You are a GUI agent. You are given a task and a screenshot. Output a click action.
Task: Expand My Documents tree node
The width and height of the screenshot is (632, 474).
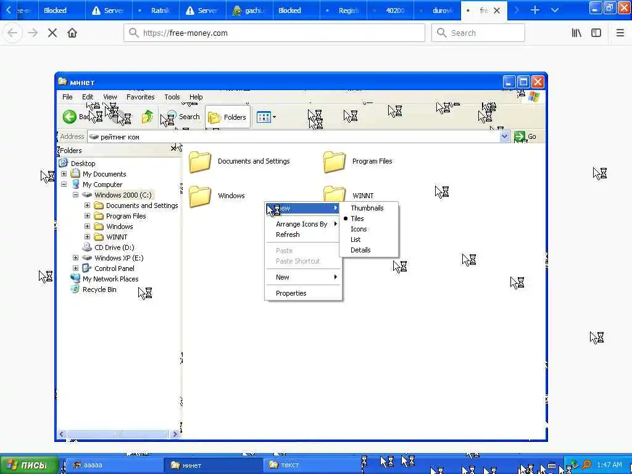tap(64, 173)
